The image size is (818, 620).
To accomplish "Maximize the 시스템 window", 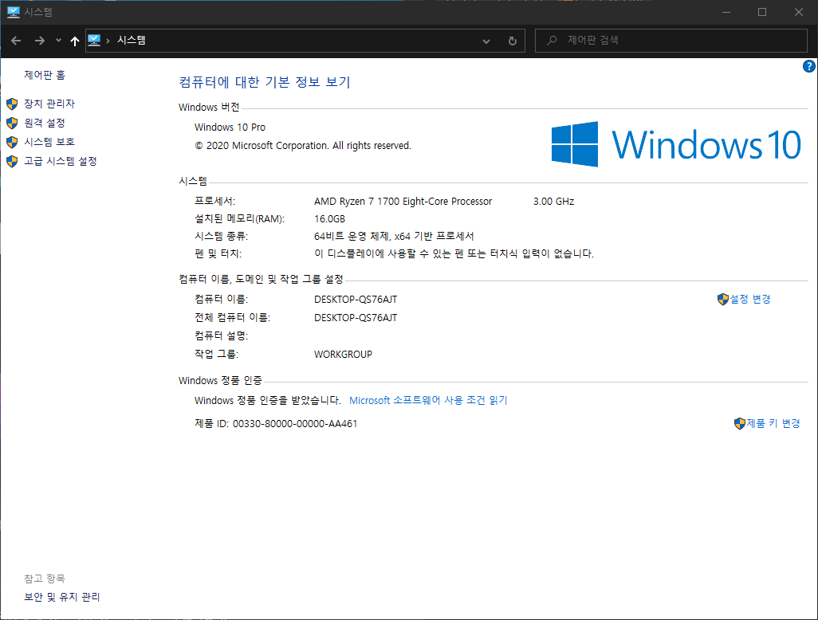I will [762, 12].
